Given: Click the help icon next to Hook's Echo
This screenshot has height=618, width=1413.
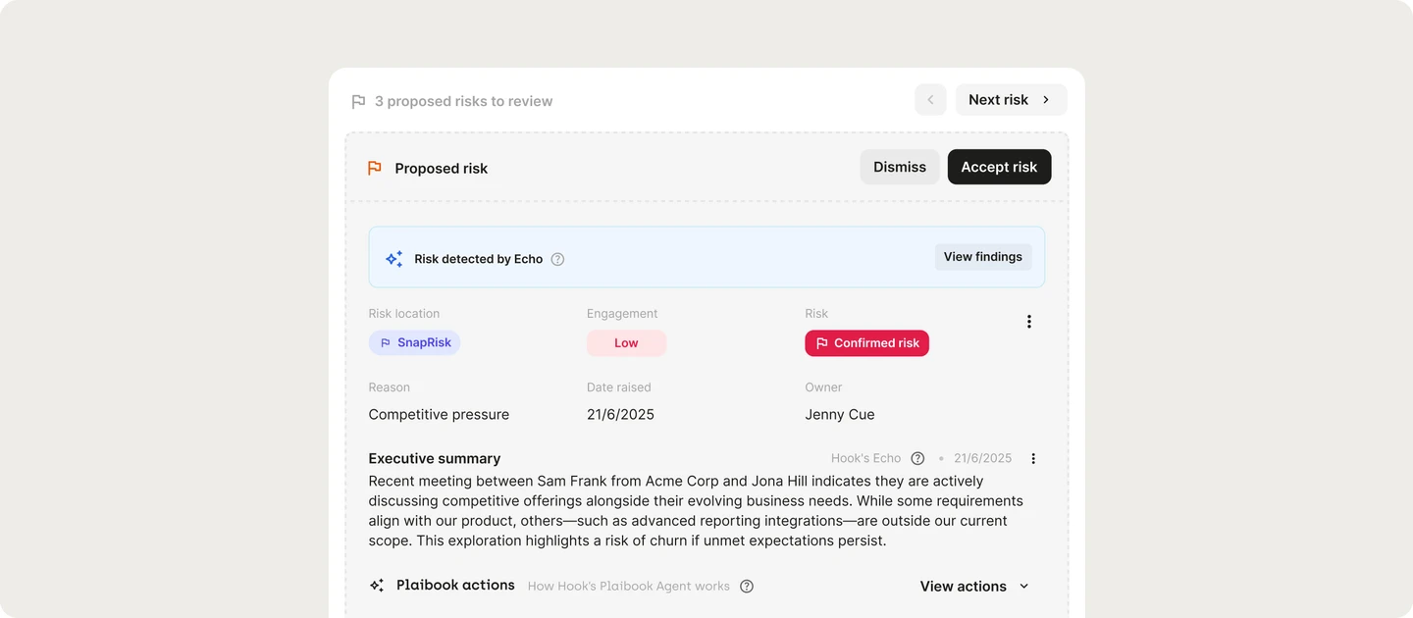Looking at the screenshot, I should point(917,458).
